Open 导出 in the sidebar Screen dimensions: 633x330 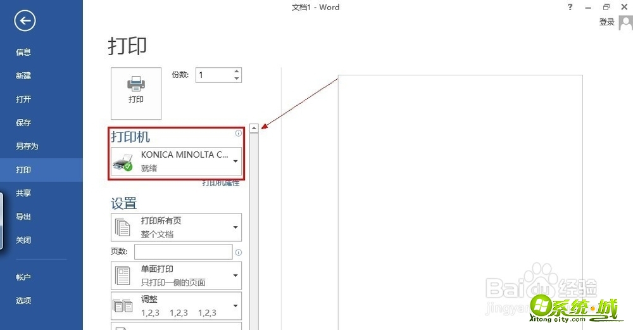(23, 217)
